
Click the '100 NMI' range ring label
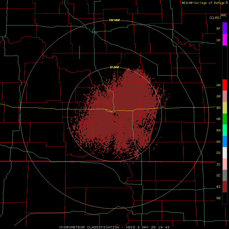click(114, 20)
